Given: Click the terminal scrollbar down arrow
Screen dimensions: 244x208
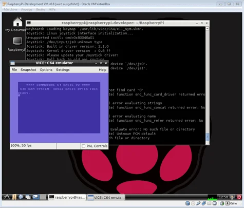Looking at the screenshot, I should pyautogui.click(x=207, y=143).
